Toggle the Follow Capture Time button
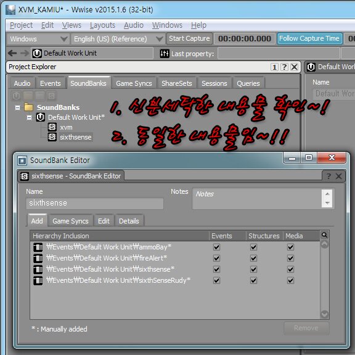Viewport: 355px width, 355px height. (309, 38)
